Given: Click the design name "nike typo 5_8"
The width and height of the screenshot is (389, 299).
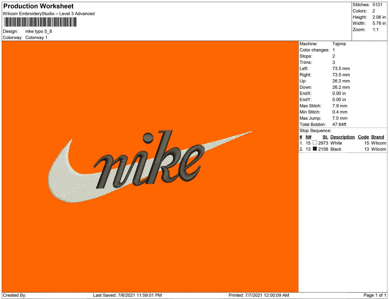Looking at the screenshot, I should [38, 31].
